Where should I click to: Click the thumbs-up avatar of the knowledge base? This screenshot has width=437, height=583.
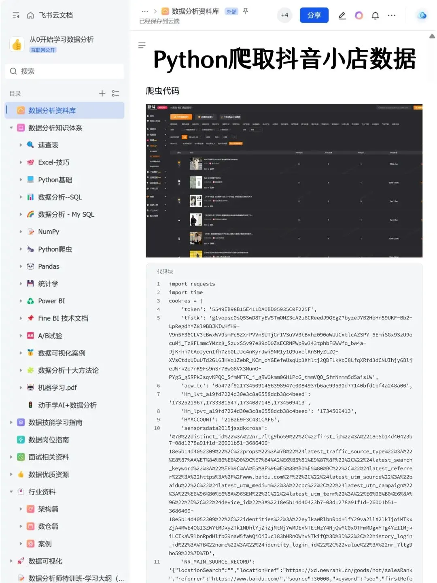click(17, 44)
